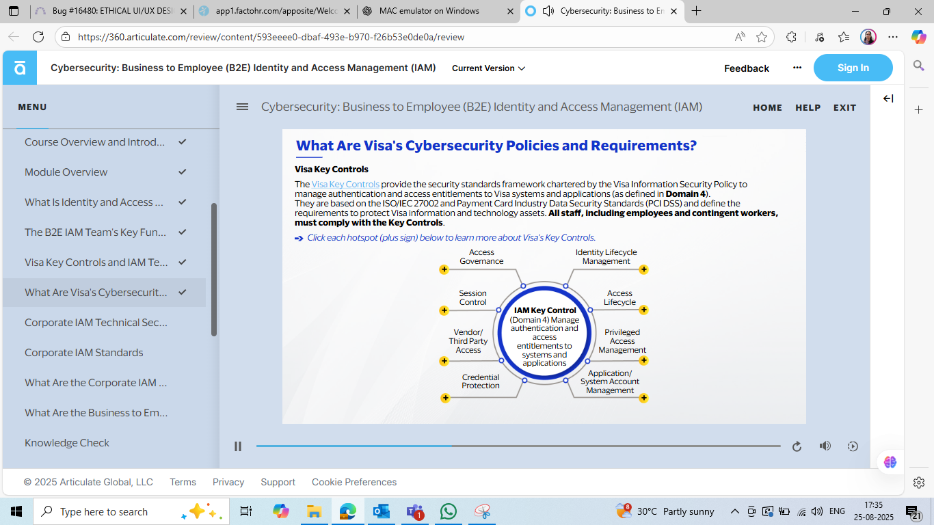This screenshot has width=934, height=525.
Task: Click the Identity Lifecycle Management hotspot
Action: tap(643, 269)
